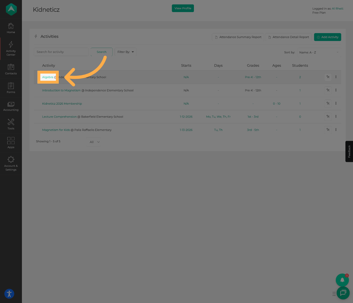Expand the Filter By dropdown
This screenshot has width=353, height=303.
[x=126, y=52]
